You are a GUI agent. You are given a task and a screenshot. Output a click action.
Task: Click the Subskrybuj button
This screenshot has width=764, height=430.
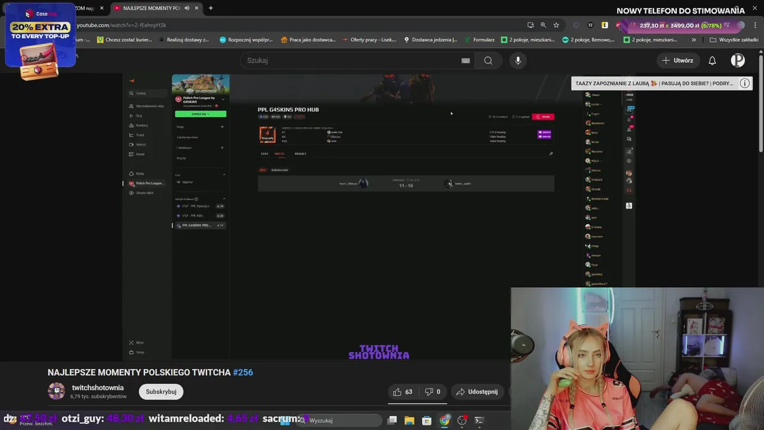tap(161, 392)
